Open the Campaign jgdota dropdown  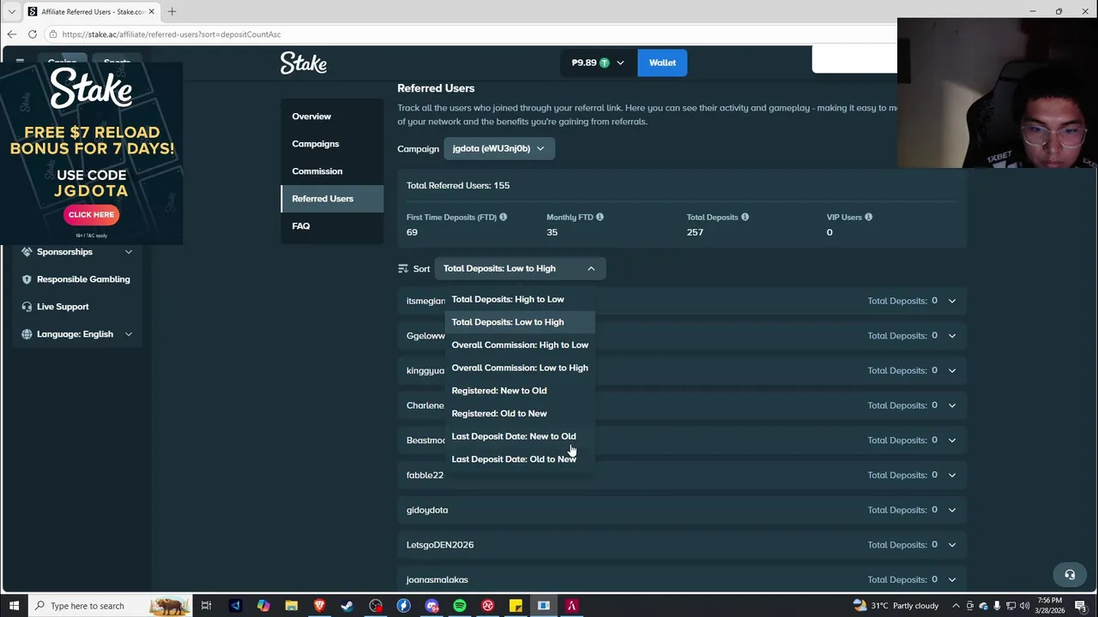[499, 148]
